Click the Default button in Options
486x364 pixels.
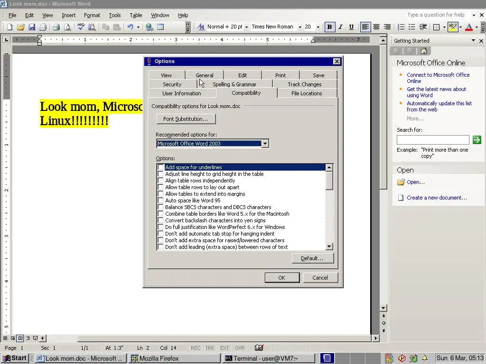click(x=312, y=258)
